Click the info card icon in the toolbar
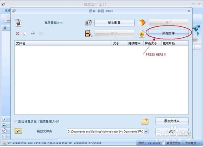This screenshot has width=203, height=147. click(41, 34)
